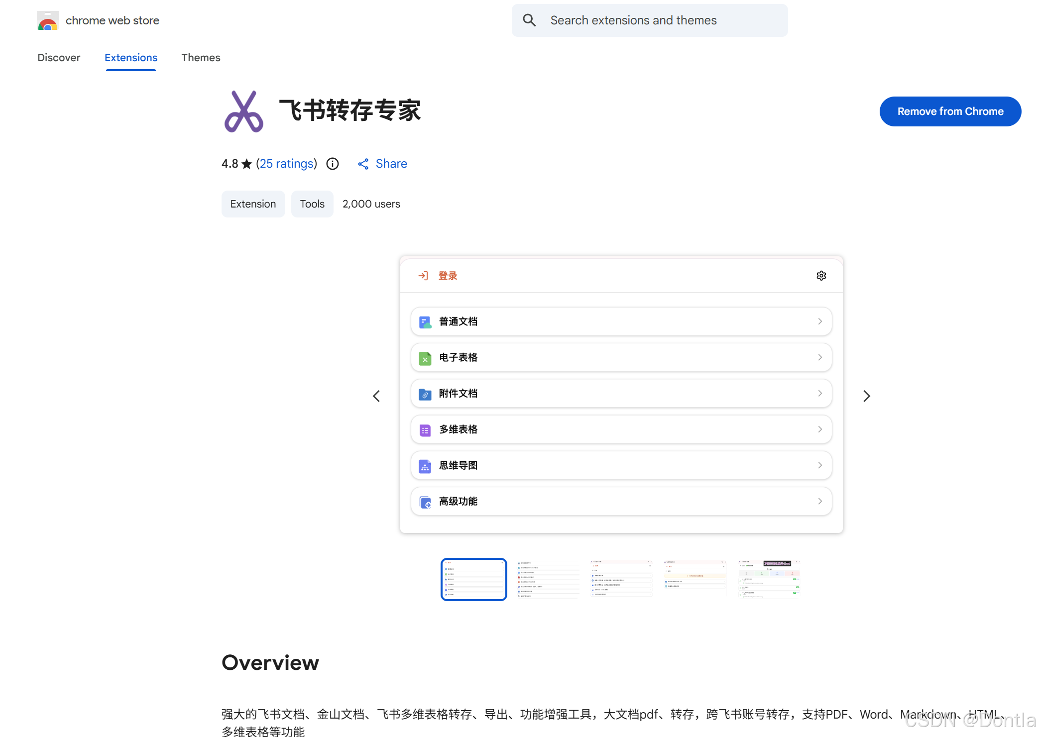Click the Chrome Web Store logo icon
This screenshot has width=1038, height=737.
[48, 21]
